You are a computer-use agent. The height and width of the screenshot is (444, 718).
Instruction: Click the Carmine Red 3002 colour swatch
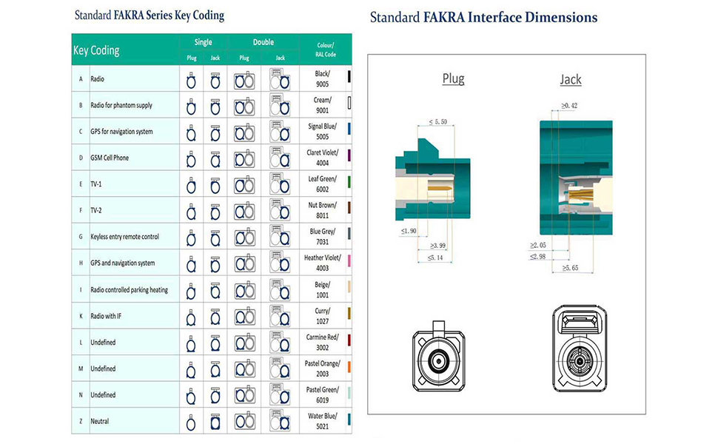point(349,340)
